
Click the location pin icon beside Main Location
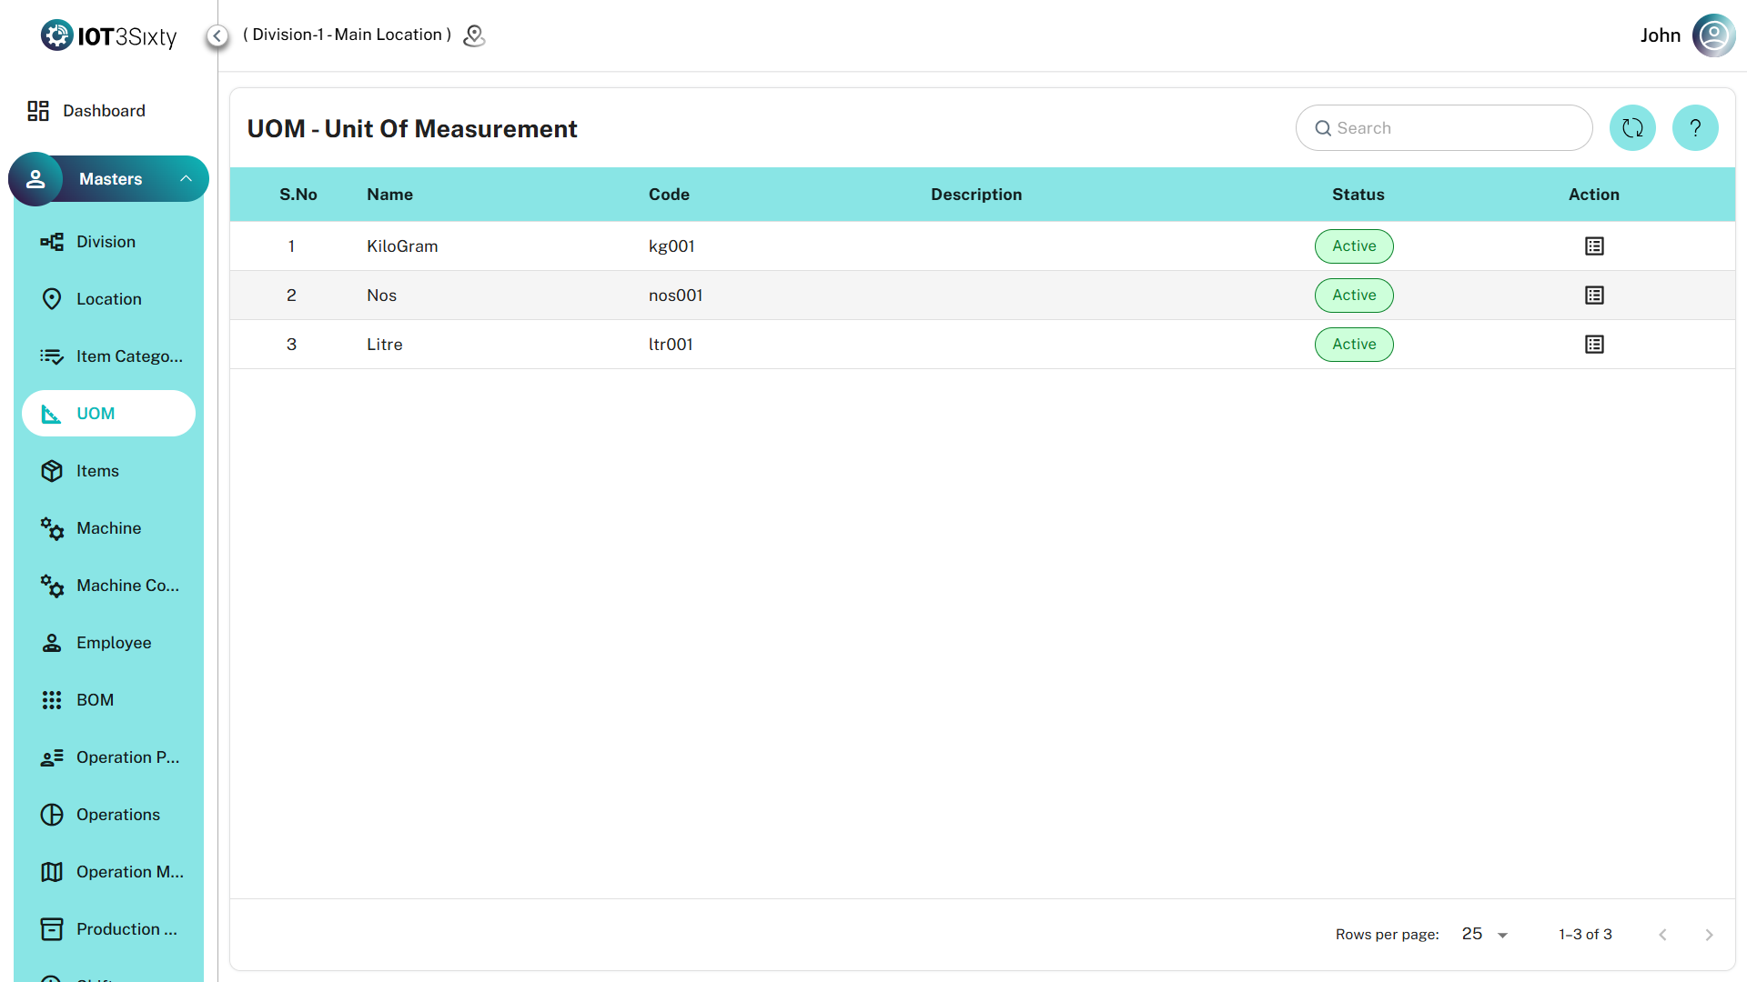474,35
